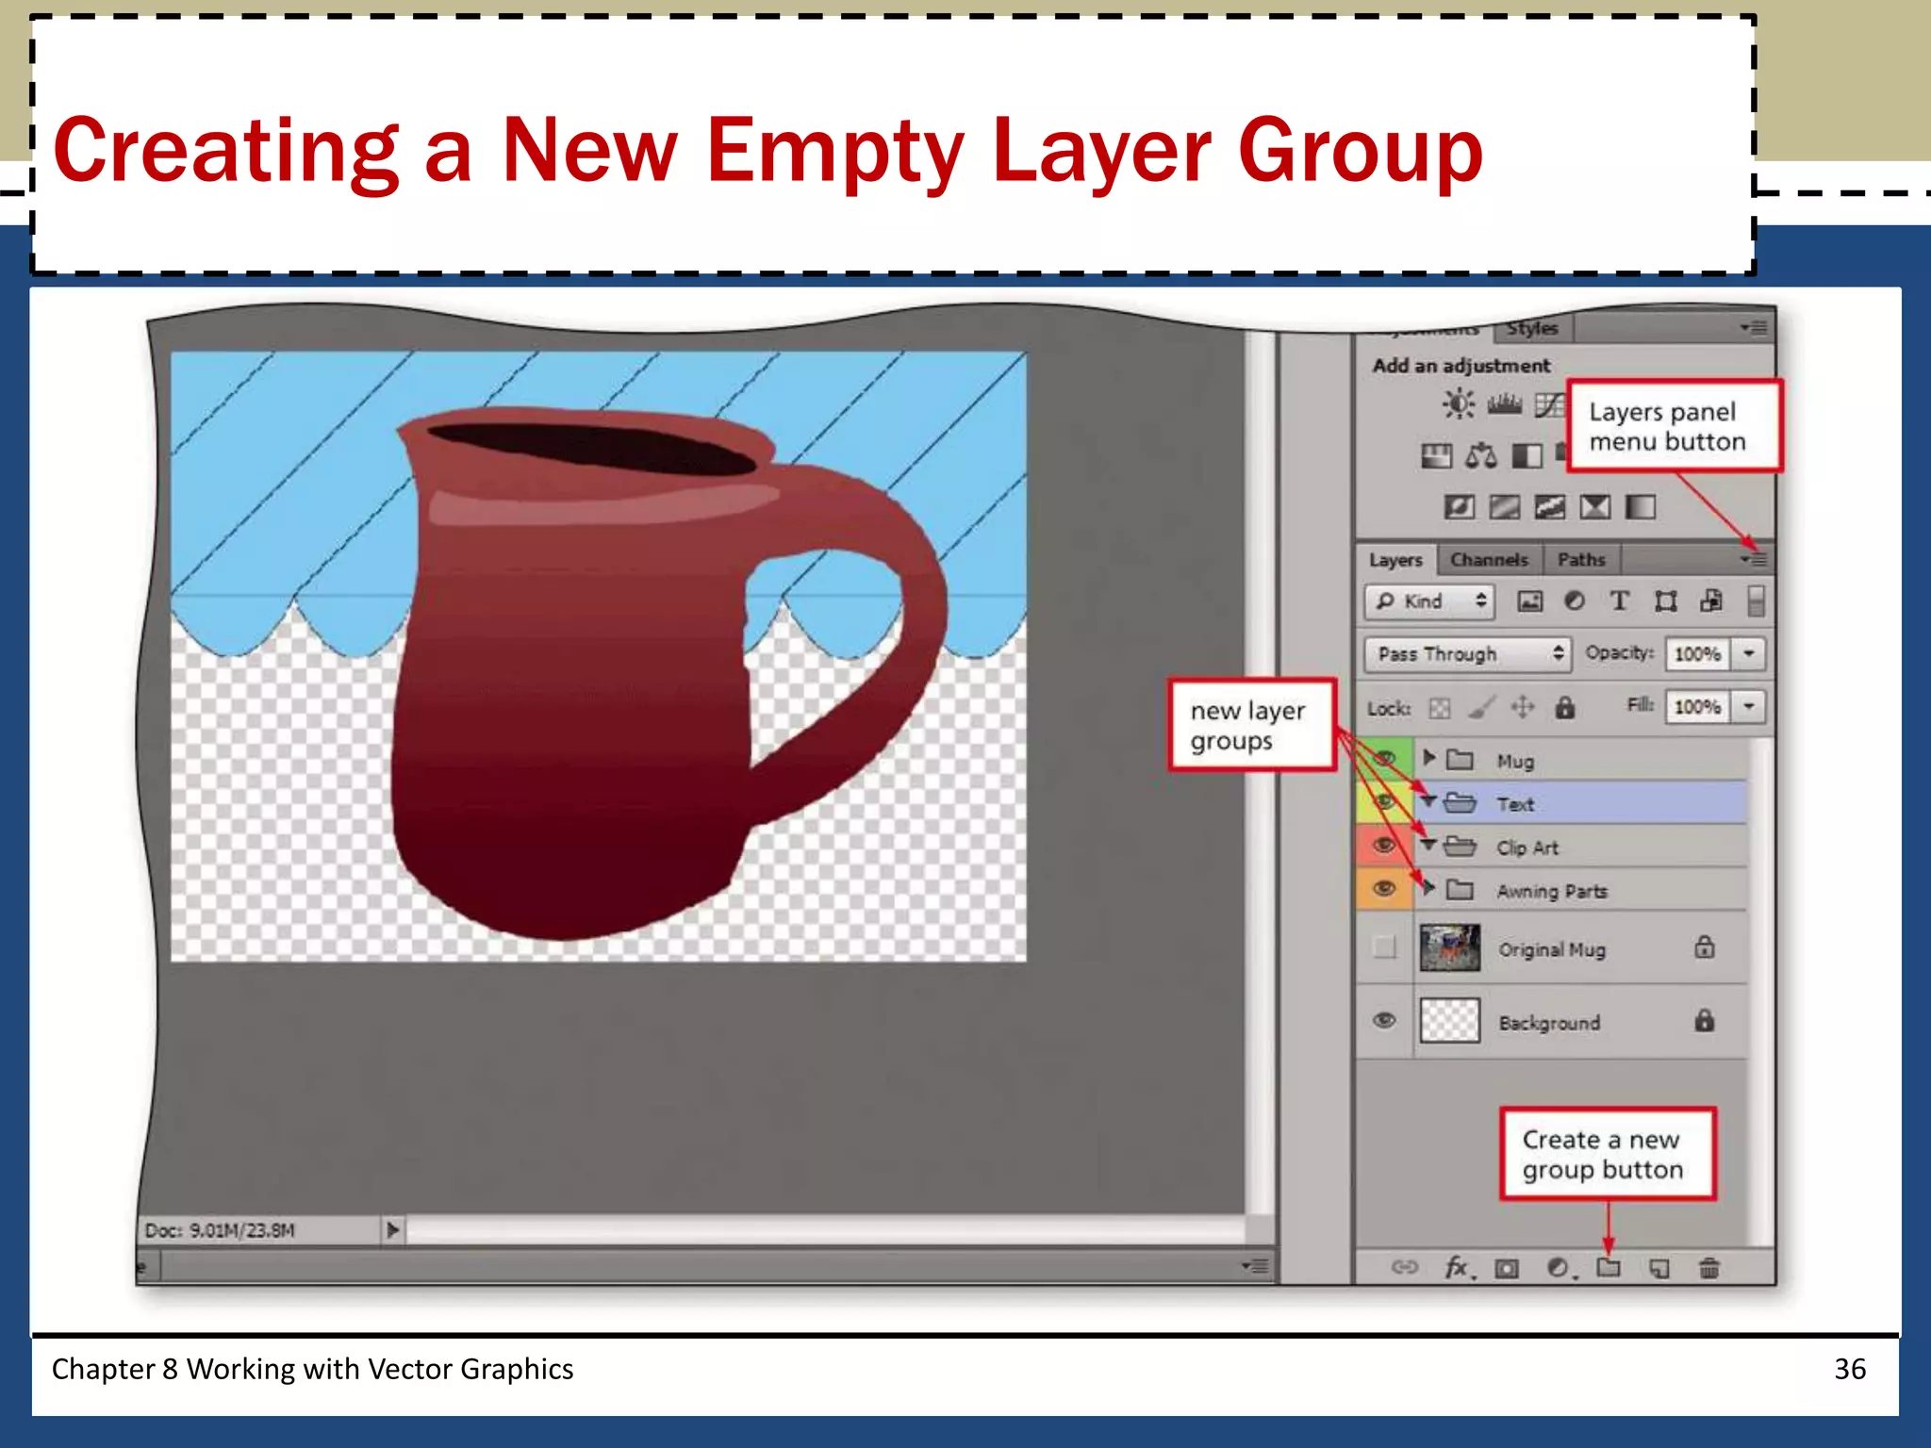Hide the Mug group
1931x1448 pixels.
[1384, 757]
